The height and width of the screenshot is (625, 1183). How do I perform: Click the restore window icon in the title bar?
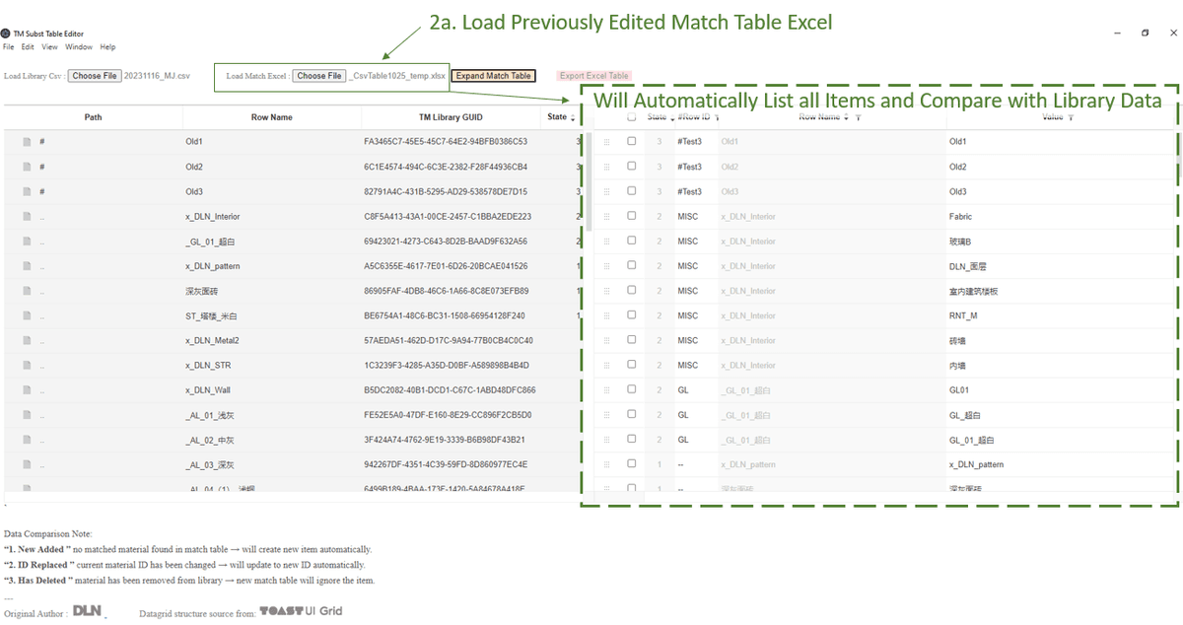point(1145,33)
